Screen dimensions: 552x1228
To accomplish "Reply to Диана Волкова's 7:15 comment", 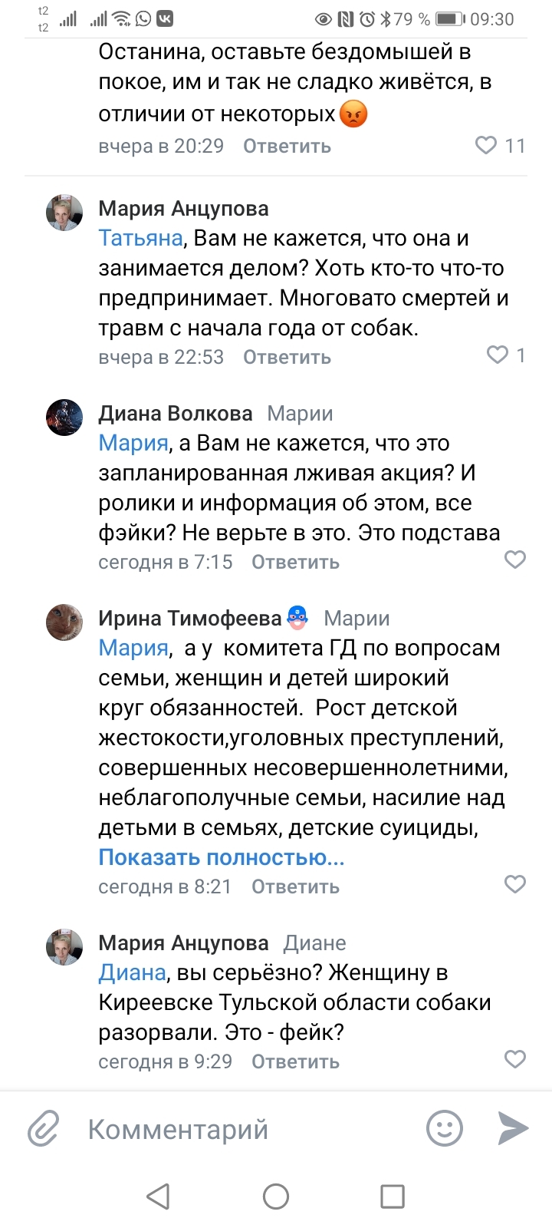I will (x=295, y=562).
